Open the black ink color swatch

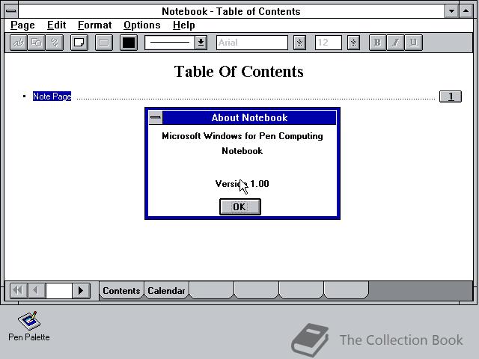tap(129, 43)
